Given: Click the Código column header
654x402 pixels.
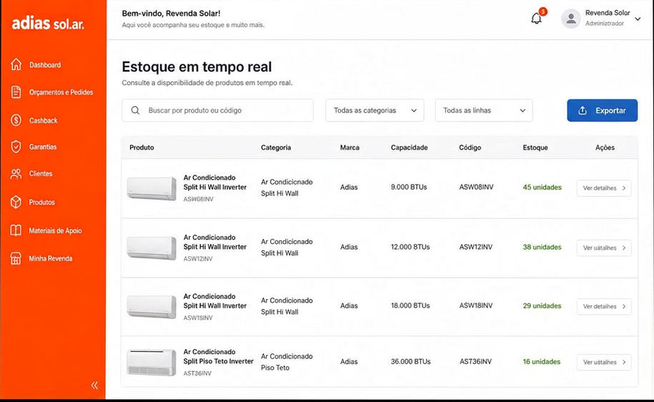Looking at the screenshot, I should 470,147.
